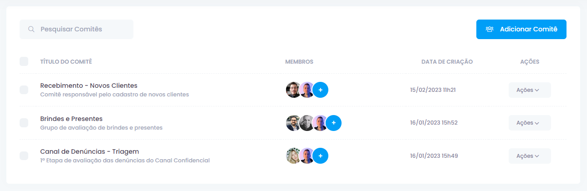Check the Brindes e Presentes row
Screen dimensions: 587x191
pyautogui.click(x=24, y=123)
